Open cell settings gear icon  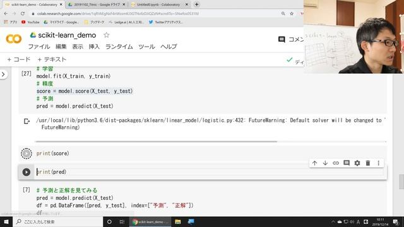[357, 163]
